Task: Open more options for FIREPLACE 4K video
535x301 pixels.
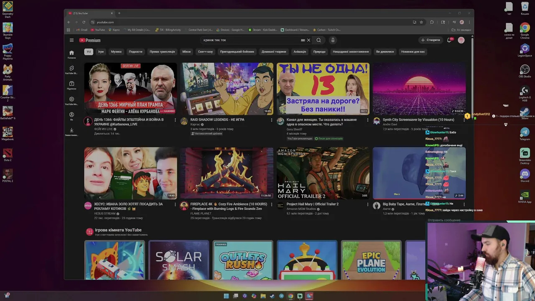Action: point(271,204)
